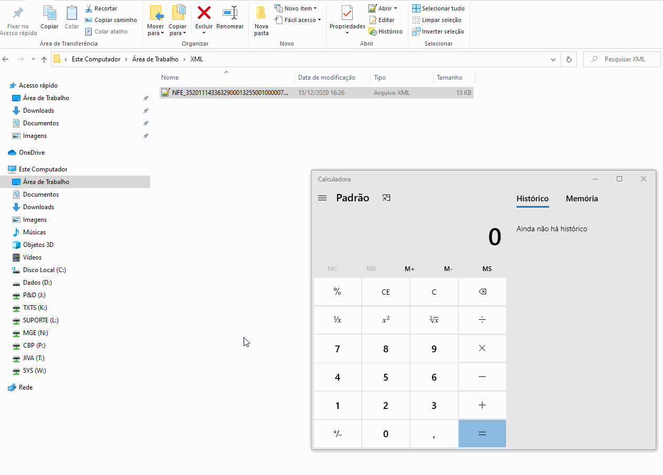The height and width of the screenshot is (475, 663).
Task: Click the square root key
Action: coord(434,320)
